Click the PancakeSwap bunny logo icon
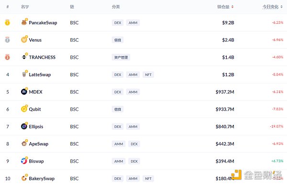The width and height of the screenshot is (287, 185). pyautogui.click(x=24, y=22)
